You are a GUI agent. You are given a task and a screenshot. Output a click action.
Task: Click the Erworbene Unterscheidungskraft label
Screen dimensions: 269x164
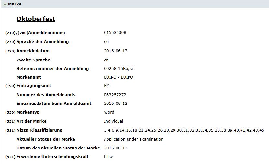(52, 157)
